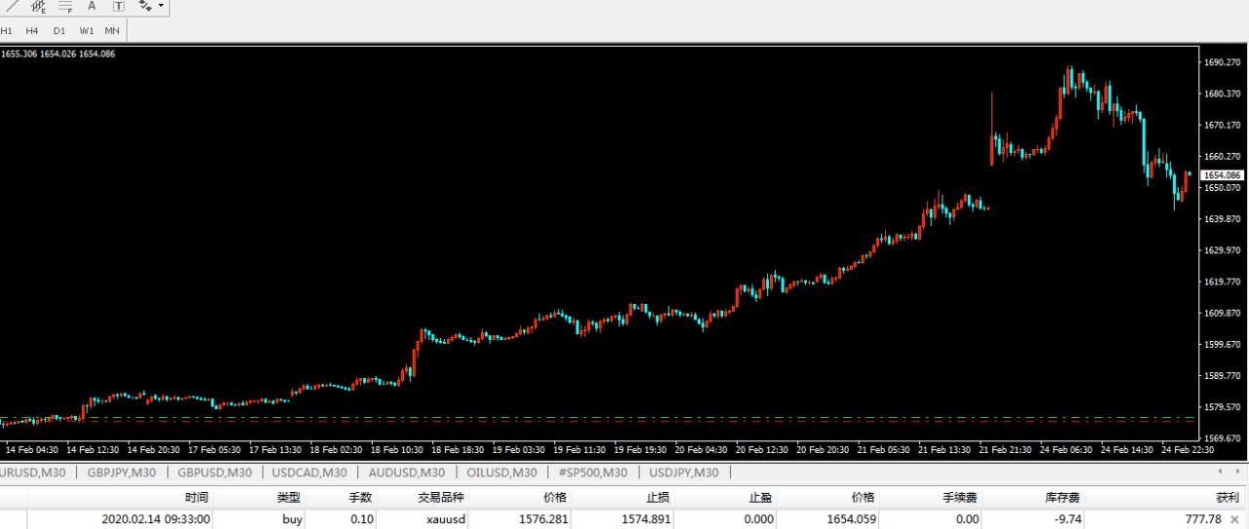Click the stop loss 1574.891 cell
1249x529 pixels.
point(646,519)
